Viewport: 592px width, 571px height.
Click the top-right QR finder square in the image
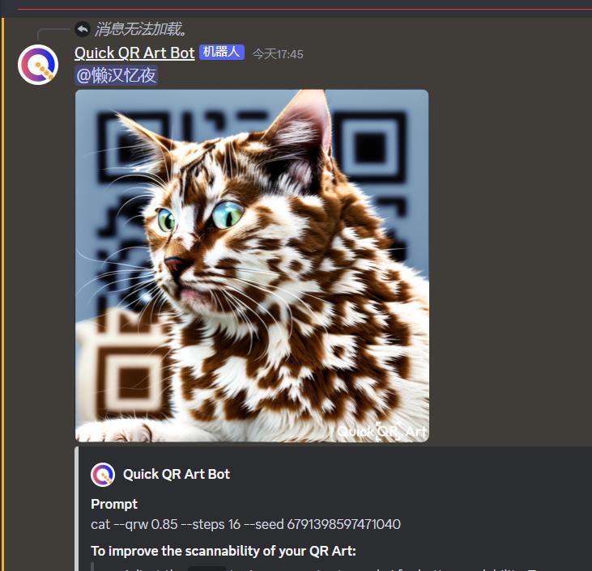370,147
